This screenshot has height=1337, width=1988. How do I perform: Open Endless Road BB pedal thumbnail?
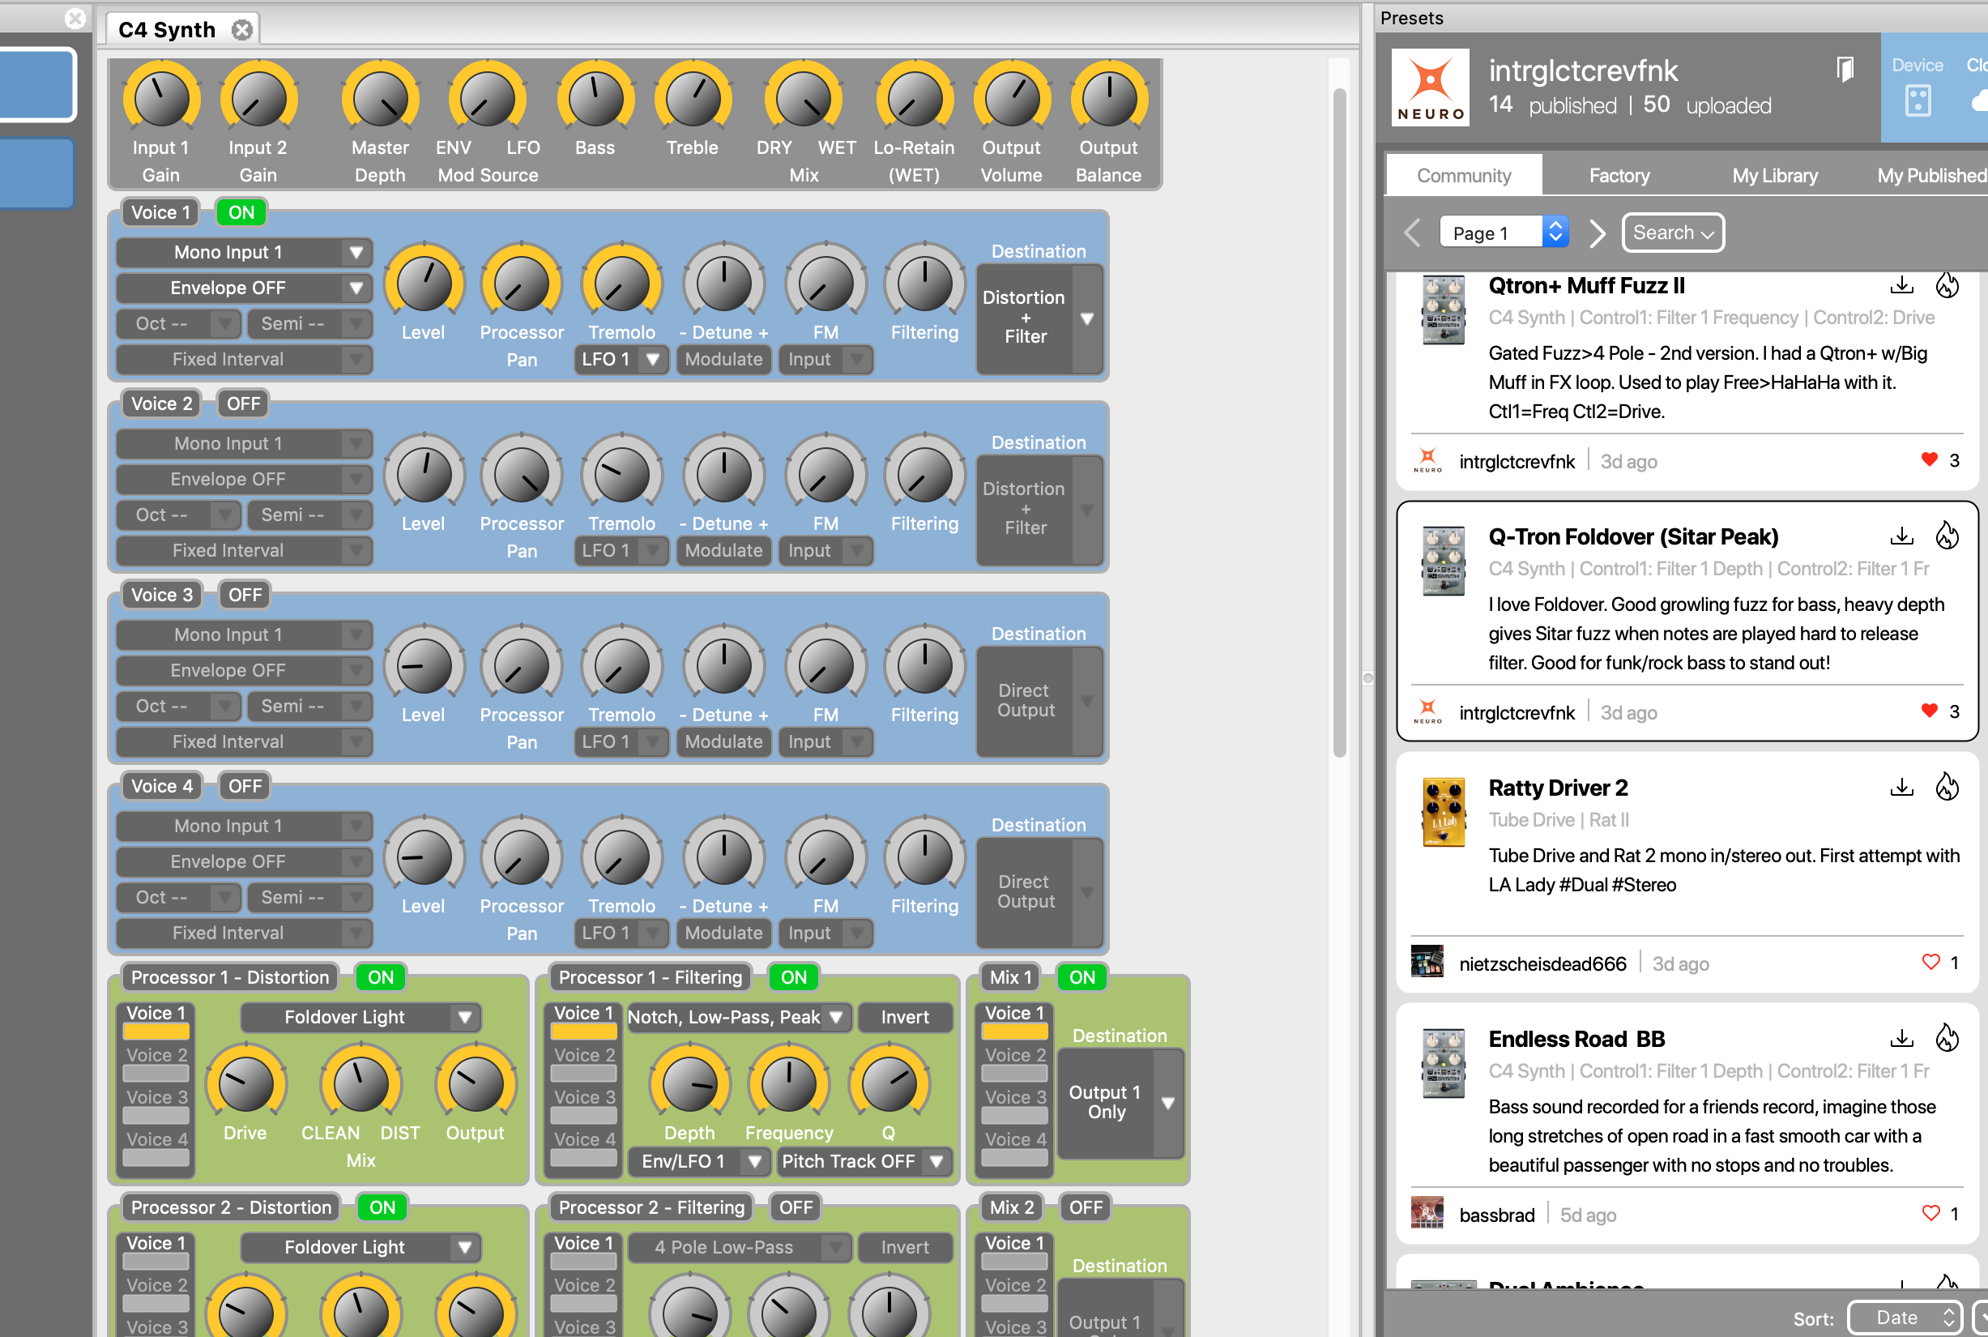[1444, 1062]
